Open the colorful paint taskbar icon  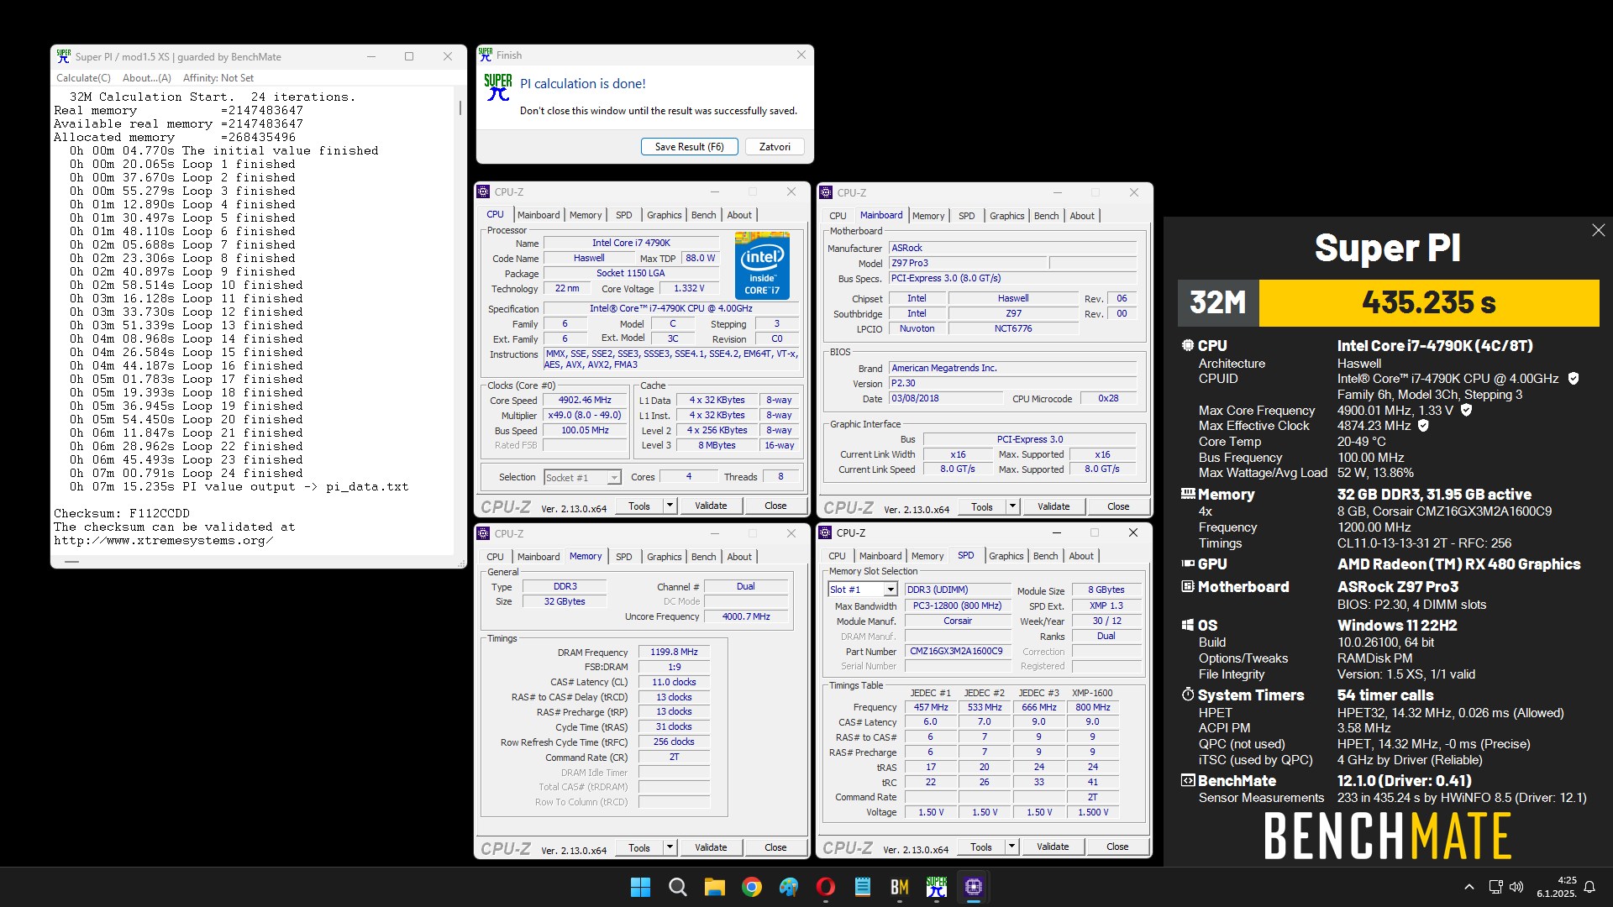click(789, 887)
